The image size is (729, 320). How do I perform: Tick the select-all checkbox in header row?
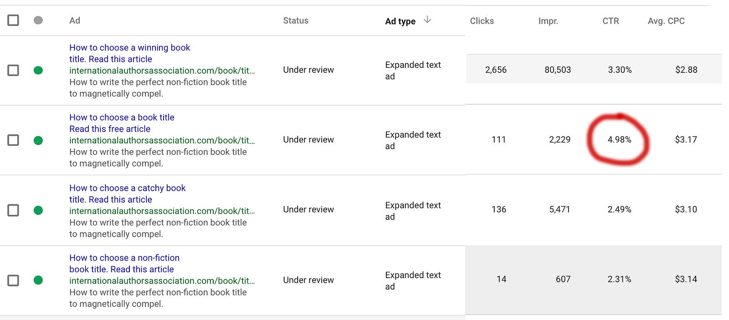pyautogui.click(x=13, y=20)
